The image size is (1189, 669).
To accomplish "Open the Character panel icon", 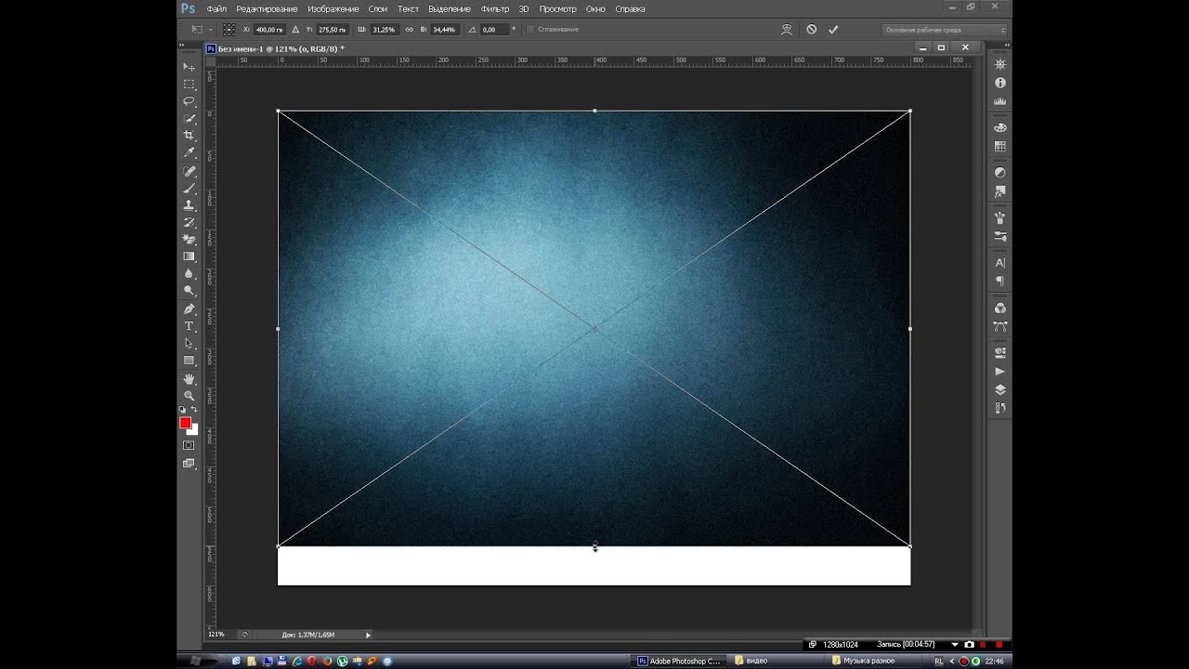I will point(1000,263).
